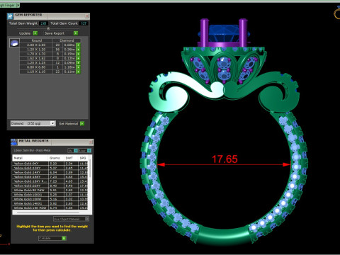Click the Set Material green arrow
Viewport: 340px width, 255px height.
(x=82, y=123)
